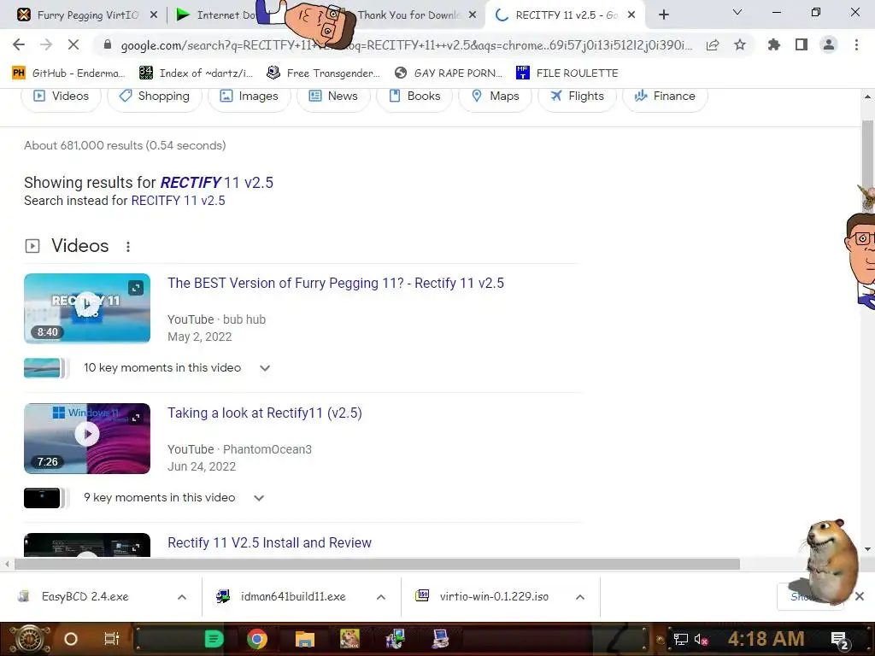Go back using the browser back arrow

click(19, 44)
